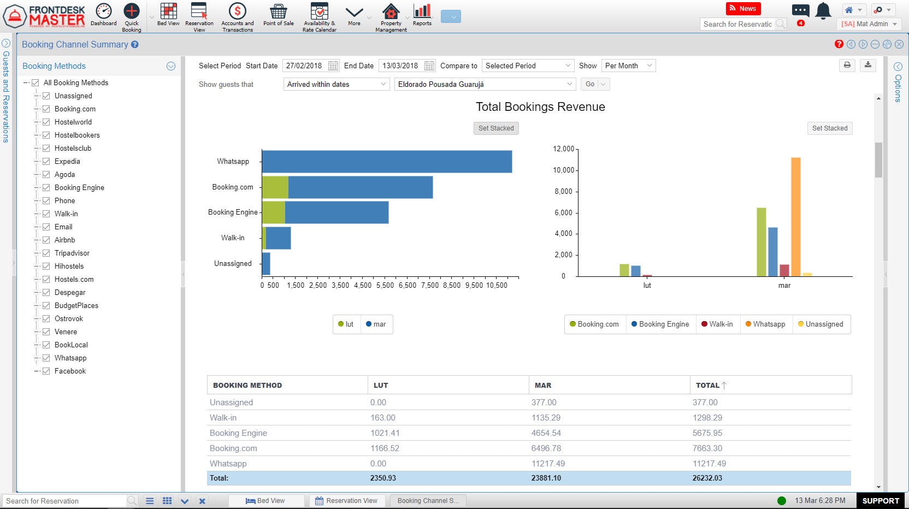Expand the Options side panel
The image size is (909, 509).
click(x=898, y=66)
